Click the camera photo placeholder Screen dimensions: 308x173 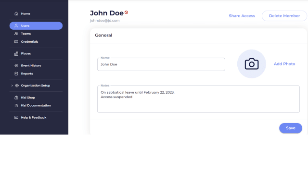click(251, 64)
